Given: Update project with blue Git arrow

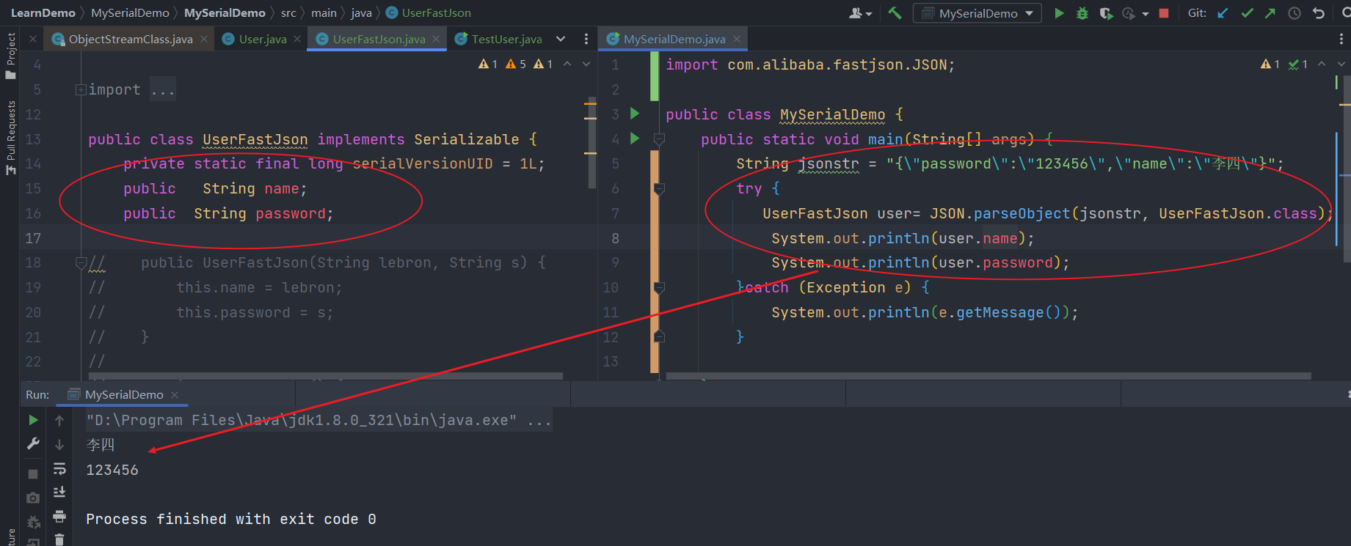Looking at the screenshot, I should 1223,13.
